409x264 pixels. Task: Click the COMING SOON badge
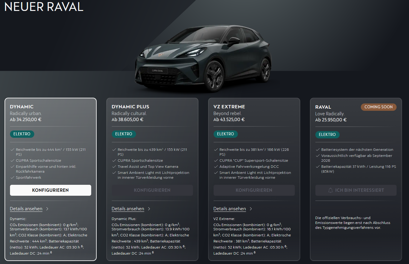(379, 107)
